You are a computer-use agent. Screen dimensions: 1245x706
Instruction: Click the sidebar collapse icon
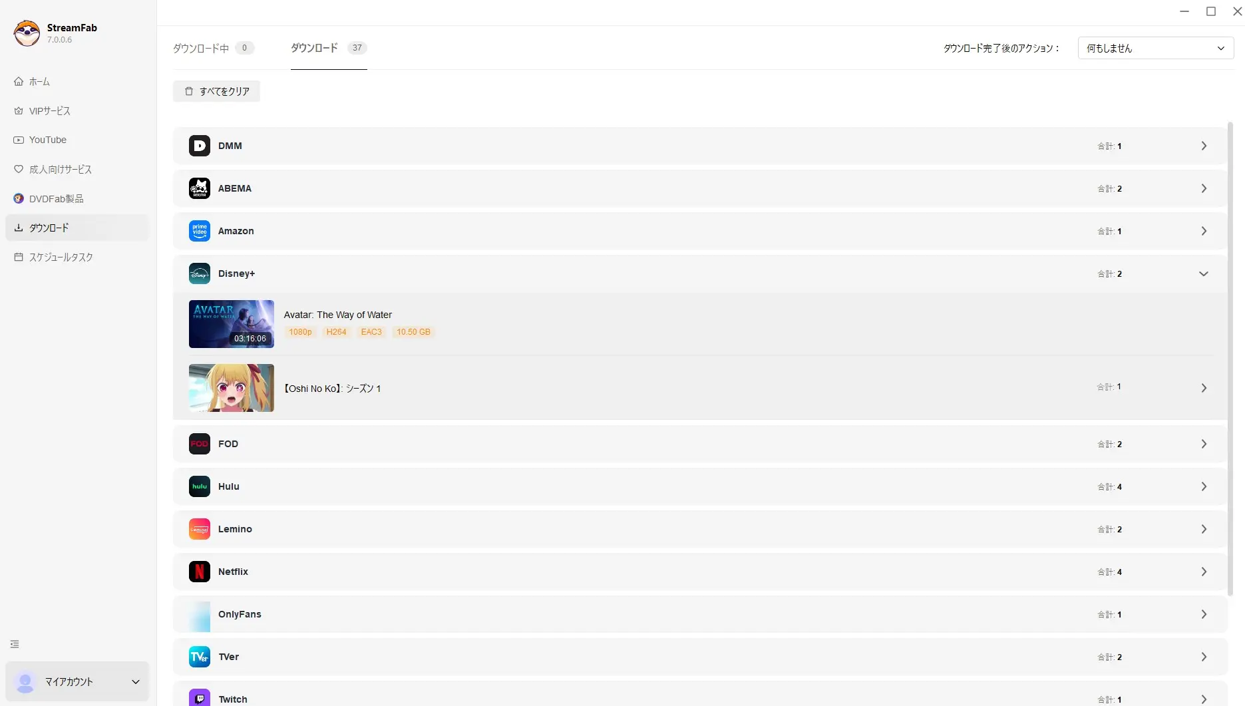click(15, 644)
